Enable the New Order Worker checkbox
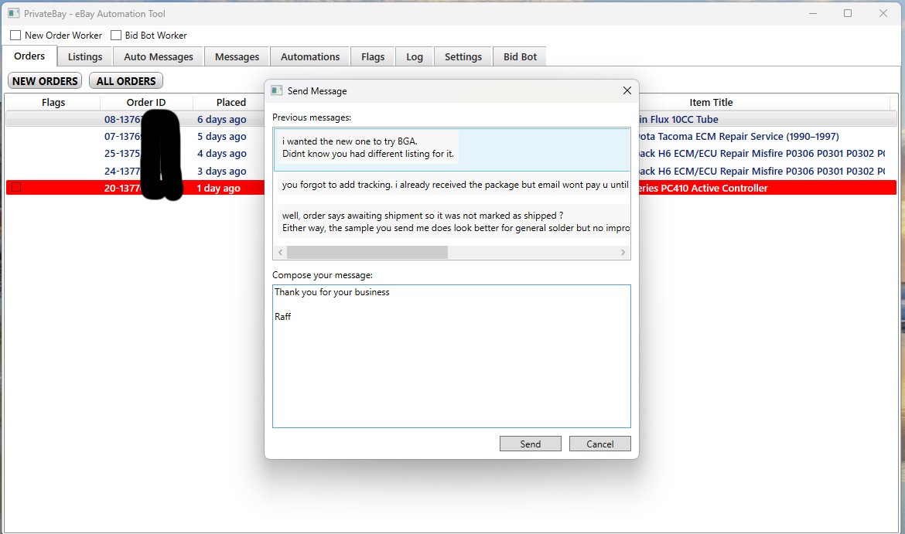 (x=15, y=35)
